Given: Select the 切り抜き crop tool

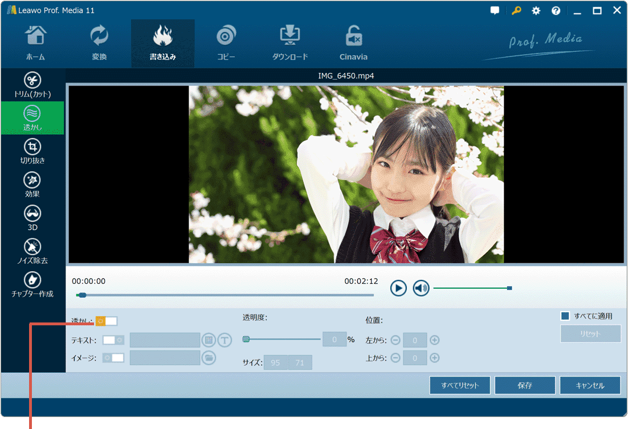Looking at the screenshot, I should [x=32, y=151].
